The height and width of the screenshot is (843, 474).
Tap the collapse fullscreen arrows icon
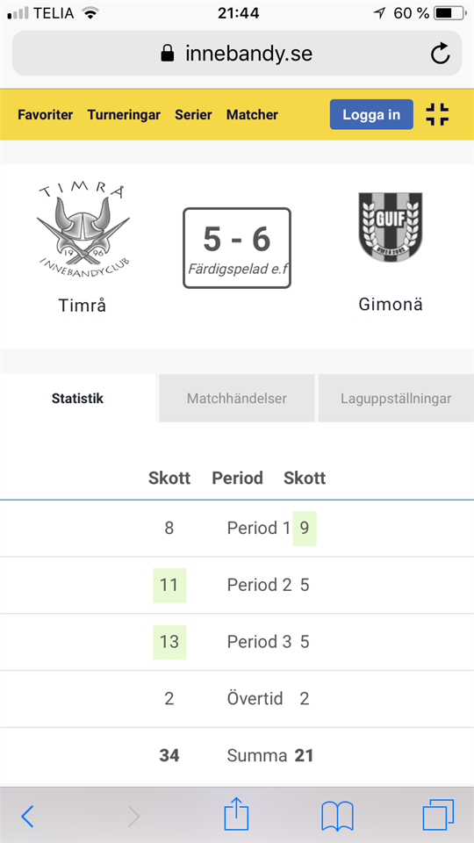click(x=437, y=114)
